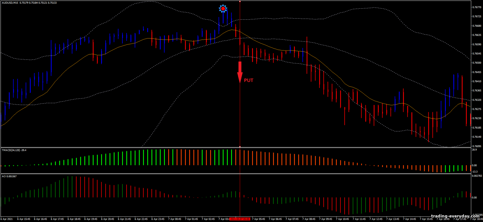Click the divider between TMACD and AO panels
This screenshot has height=222, width=483.
tap(235, 174)
